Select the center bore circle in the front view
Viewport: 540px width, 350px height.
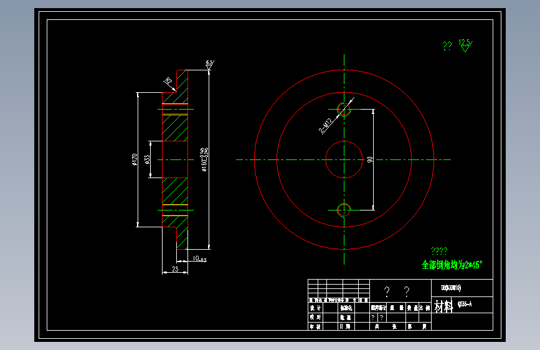tap(344, 159)
